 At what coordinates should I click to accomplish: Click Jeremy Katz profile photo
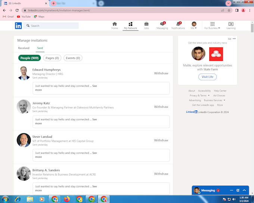click(x=24, y=107)
